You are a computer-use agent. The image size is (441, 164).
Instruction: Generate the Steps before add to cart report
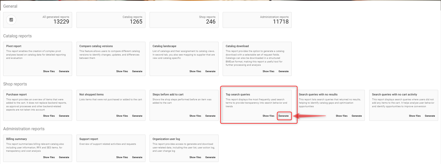point(210,116)
